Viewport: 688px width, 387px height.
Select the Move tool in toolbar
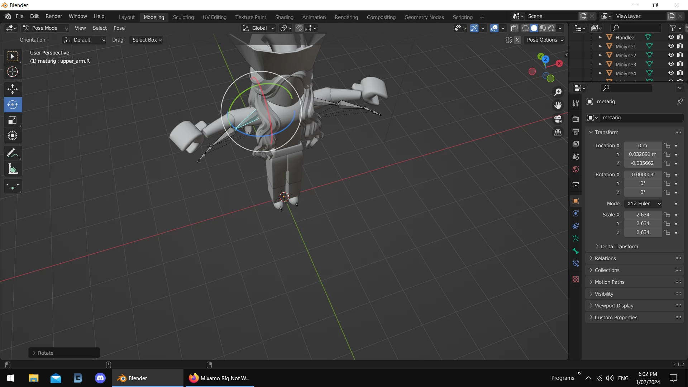pos(13,89)
